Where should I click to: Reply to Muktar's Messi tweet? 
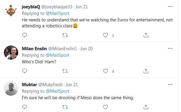[24, 107]
